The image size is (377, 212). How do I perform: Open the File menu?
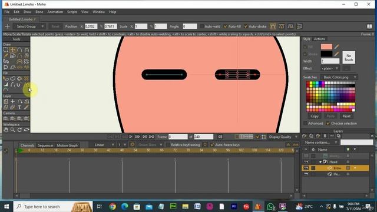coord(7,12)
